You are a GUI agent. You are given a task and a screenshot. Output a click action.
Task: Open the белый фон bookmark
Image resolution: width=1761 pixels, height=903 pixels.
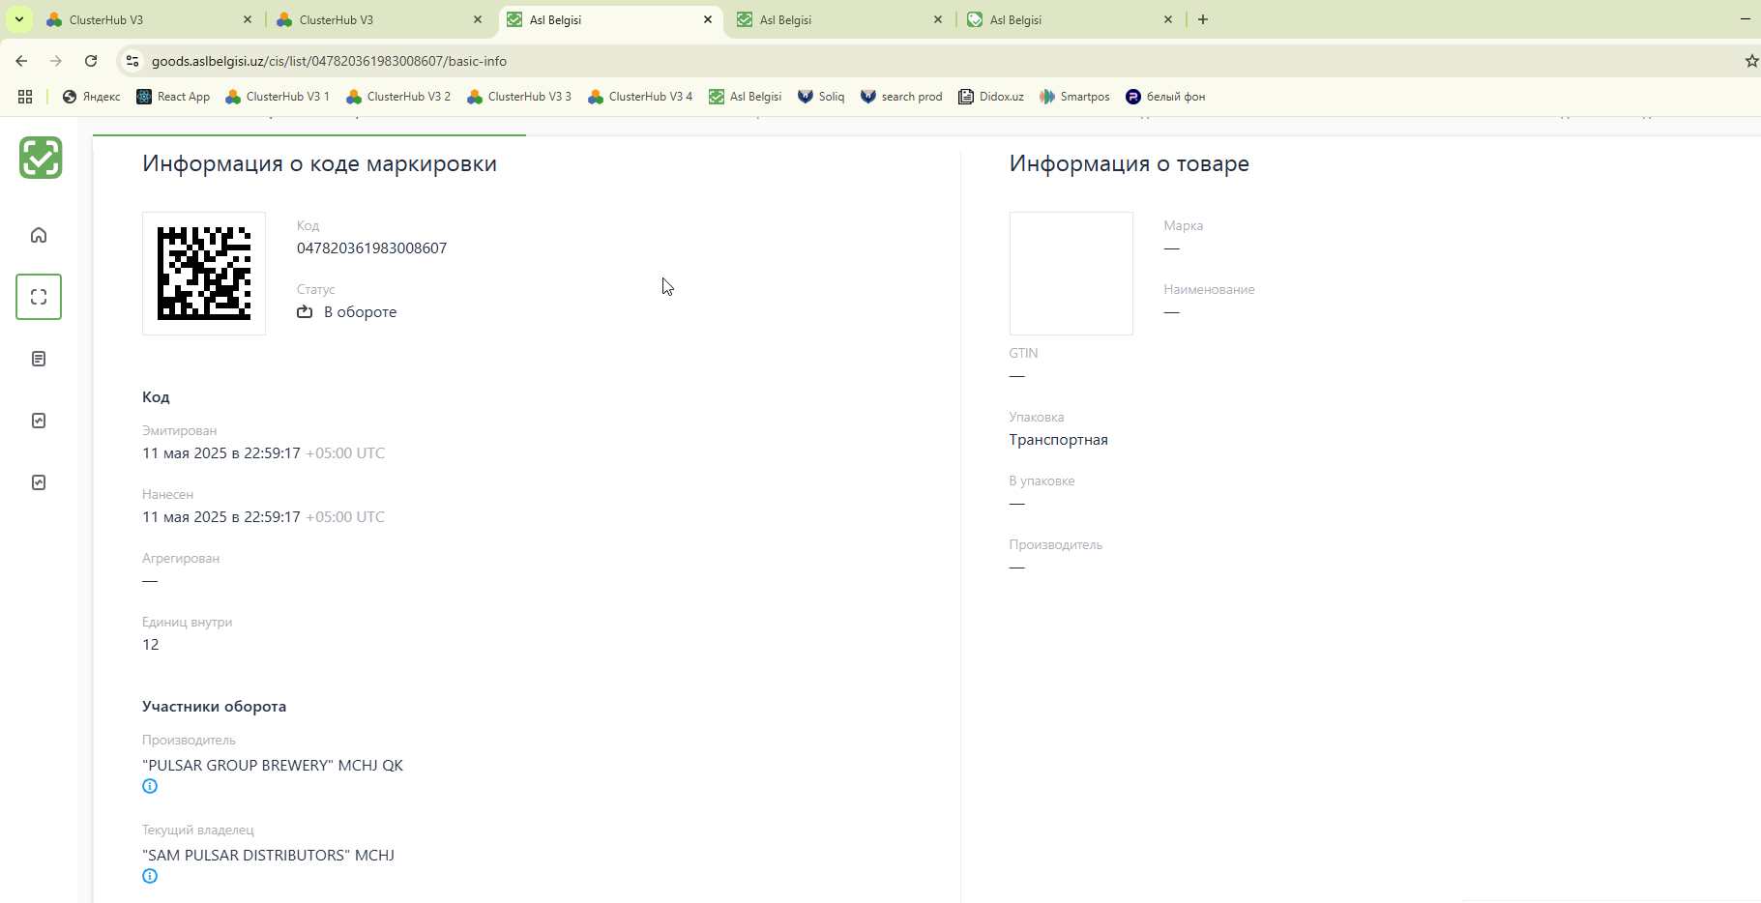pos(1165,97)
